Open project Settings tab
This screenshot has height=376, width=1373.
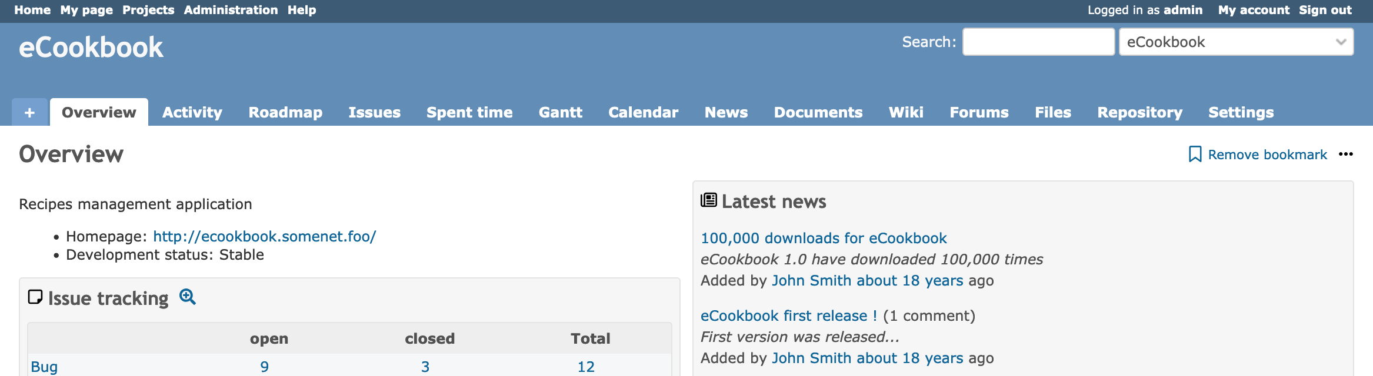pyautogui.click(x=1241, y=112)
